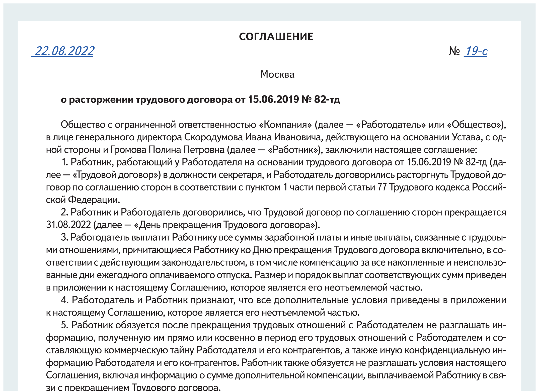
Task: Click the city name Москва
Action: tap(277, 74)
